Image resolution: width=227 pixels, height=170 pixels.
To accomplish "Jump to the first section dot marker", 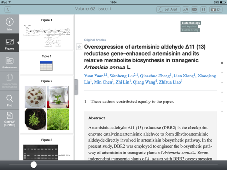I will click(x=222, y=63).
